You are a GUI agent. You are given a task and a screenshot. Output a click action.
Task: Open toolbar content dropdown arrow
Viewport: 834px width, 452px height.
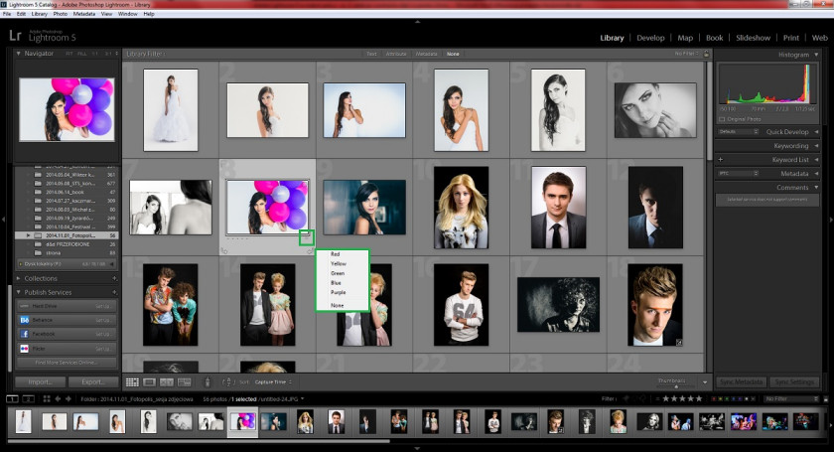click(705, 382)
